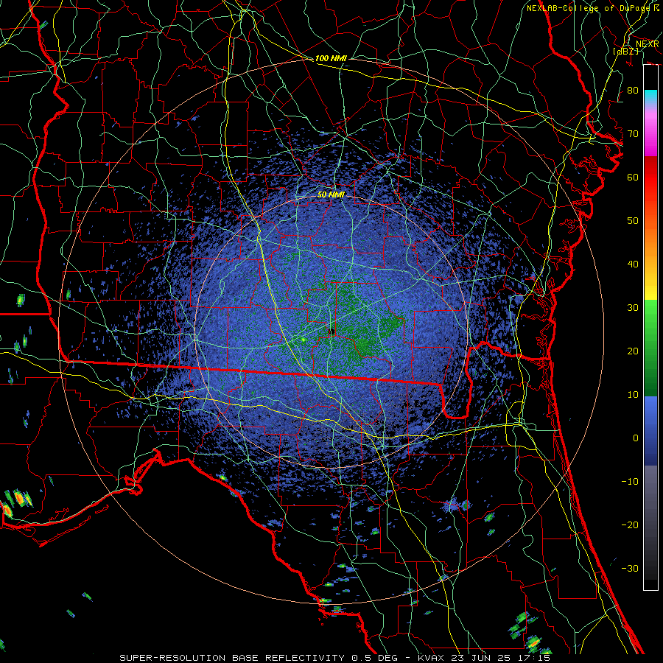This screenshot has height=663, width=663.
Task: Click the 10 value on the dBZ scale
Action: (x=633, y=395)
